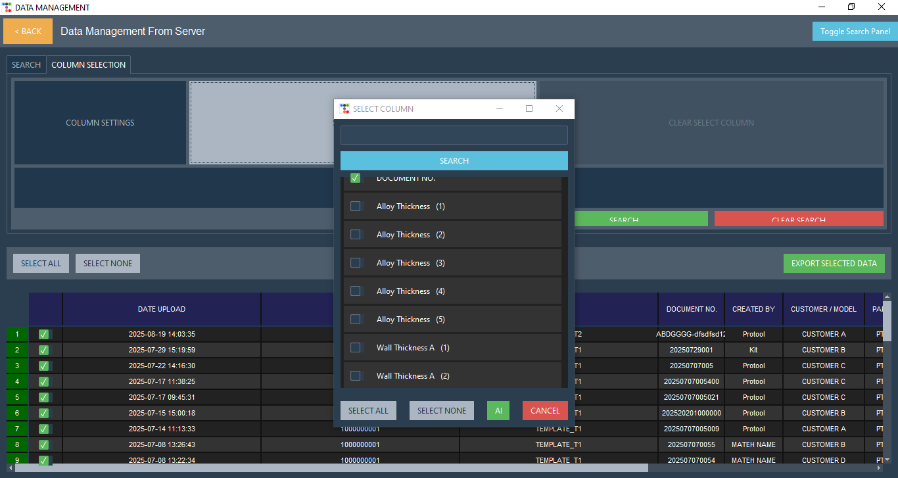Open the COLUMN SETTINGS panel button

[x=100, y=123]
